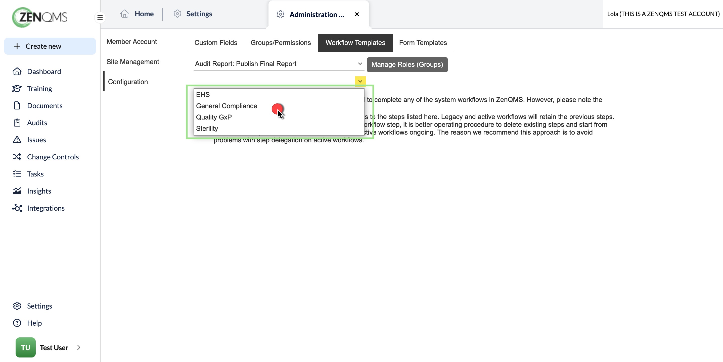Click the Dashboard house icon

pyautogui.click(x=17, y=72)
